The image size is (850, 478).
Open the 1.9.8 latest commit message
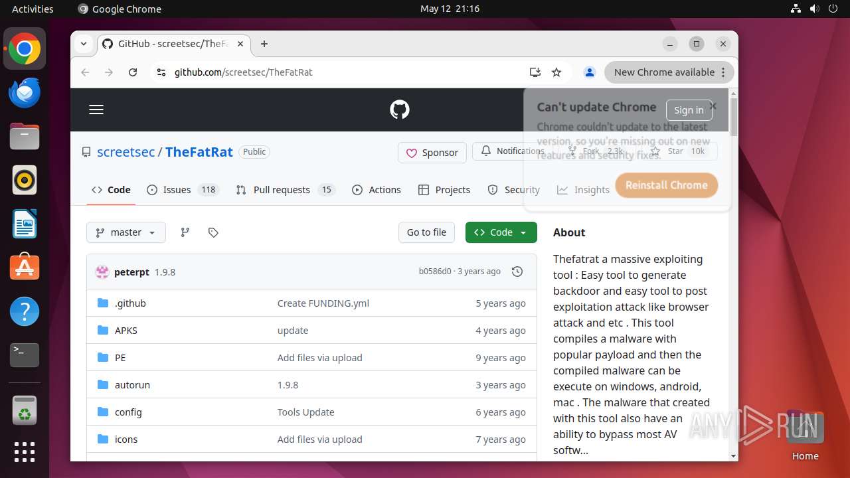point(165,272)
